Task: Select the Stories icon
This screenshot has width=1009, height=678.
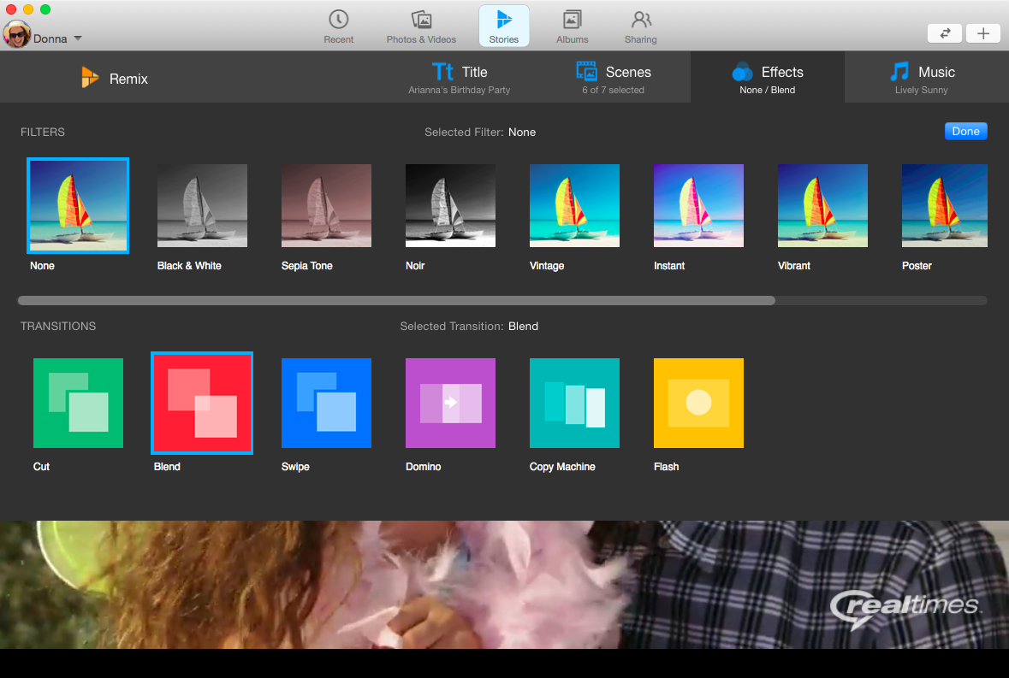Action: tap(503, 25)
